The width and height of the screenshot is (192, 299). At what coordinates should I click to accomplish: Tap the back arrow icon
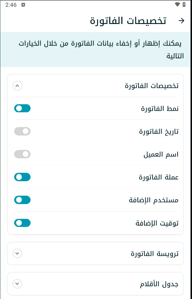click(181, 21)
